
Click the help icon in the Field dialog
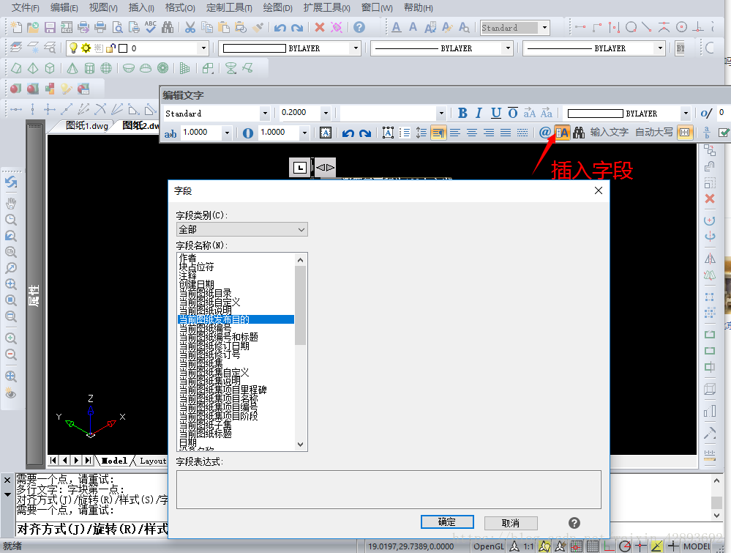tap(574, 523)
